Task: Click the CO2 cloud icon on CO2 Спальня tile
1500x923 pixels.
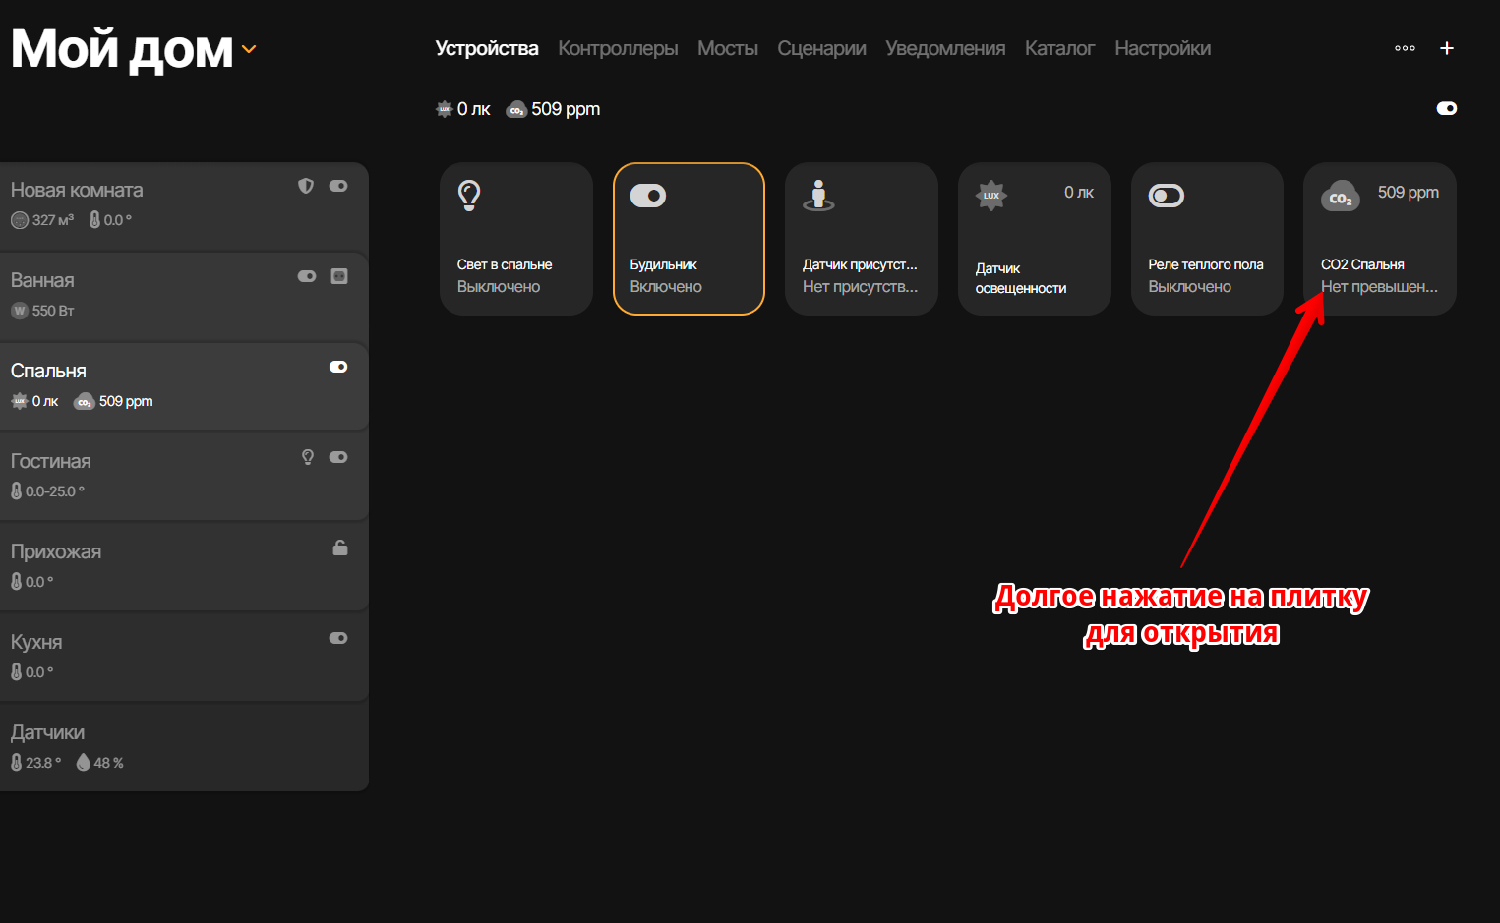Action: click(x=1340, y=197)
